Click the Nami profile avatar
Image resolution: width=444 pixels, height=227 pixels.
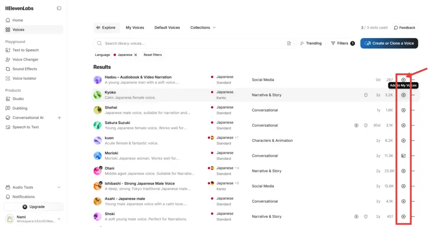pyautogui.click(x=10, y=219)
